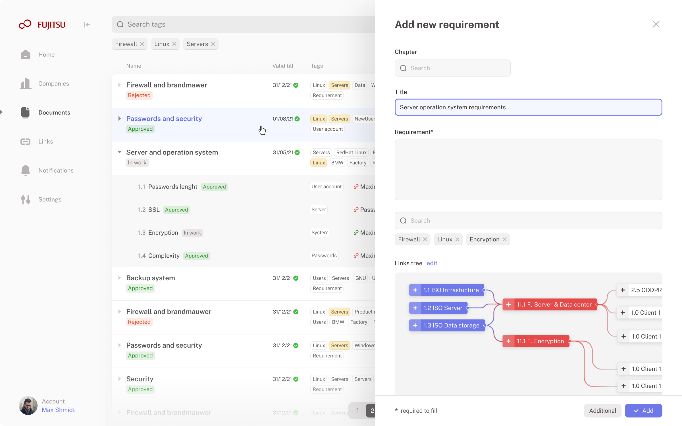Click the edit link beside Links tree
The width and height of the screenshot is (682, 426).
tap(432, 263)
